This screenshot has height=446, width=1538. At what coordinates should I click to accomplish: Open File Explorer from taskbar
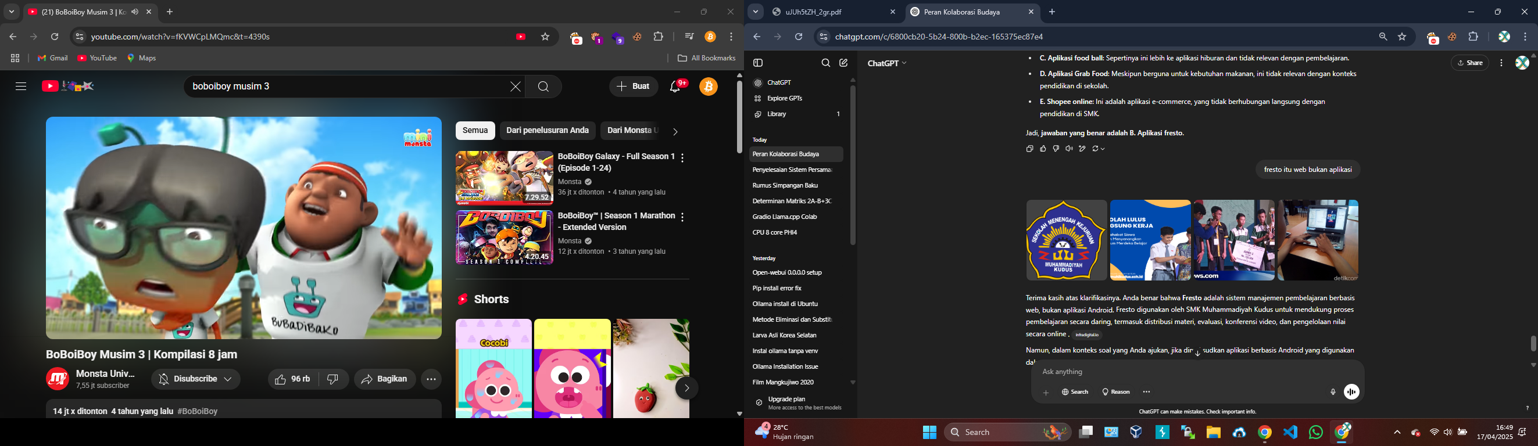[1213, 432]
